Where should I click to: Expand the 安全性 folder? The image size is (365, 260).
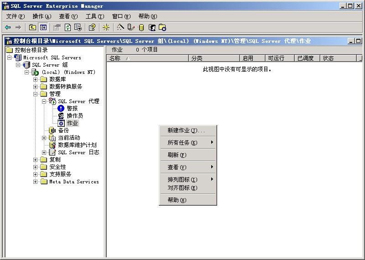[x=36, y=167]
